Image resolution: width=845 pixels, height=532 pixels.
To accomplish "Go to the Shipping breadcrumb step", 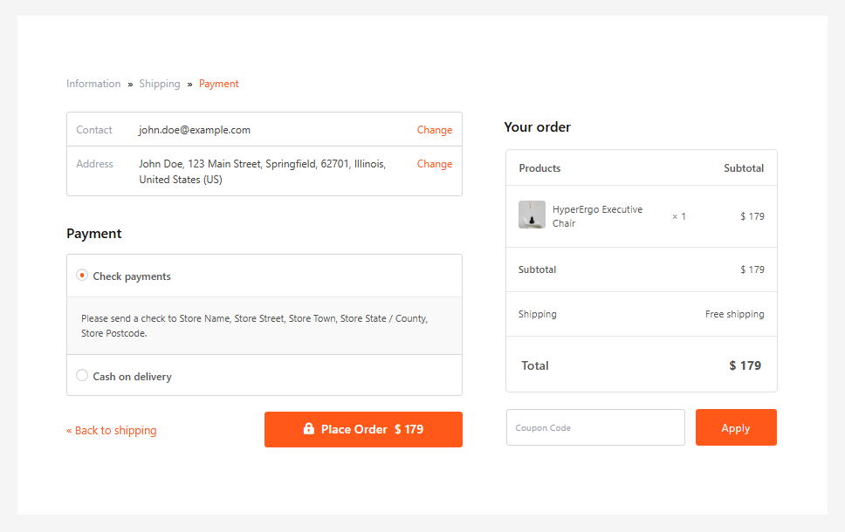I will pyautogui.click(x=160, y=84).
